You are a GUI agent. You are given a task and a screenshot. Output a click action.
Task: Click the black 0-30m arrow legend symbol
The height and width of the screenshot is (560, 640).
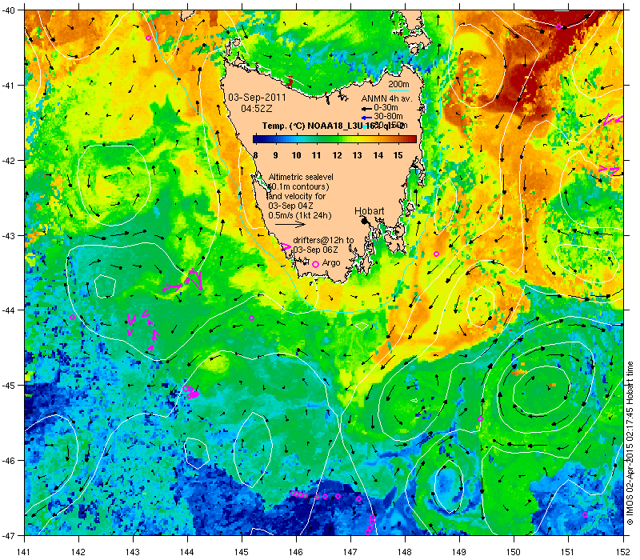point(366,109)
